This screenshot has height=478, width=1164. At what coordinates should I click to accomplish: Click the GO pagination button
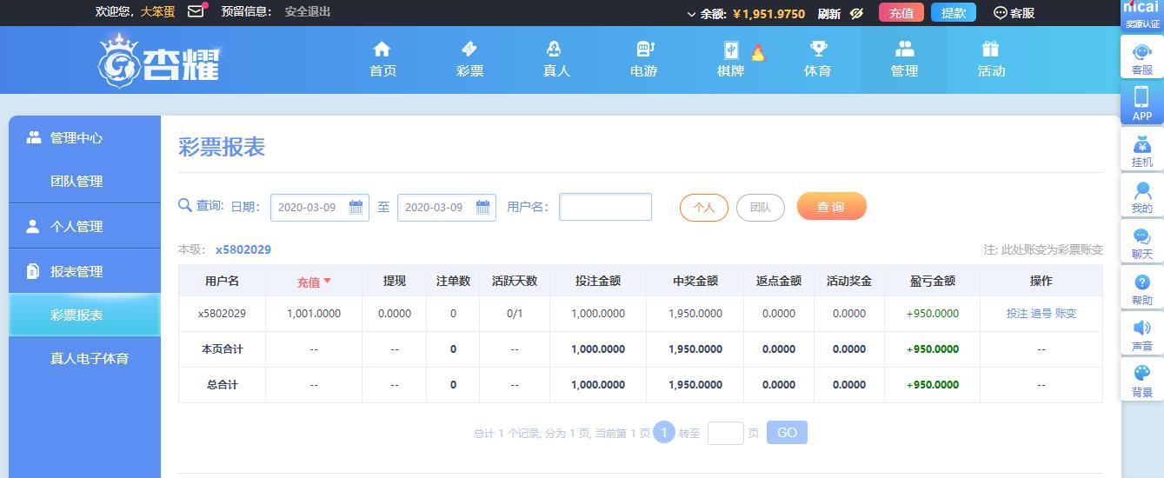pyautogui.click(x=787, y=433)
